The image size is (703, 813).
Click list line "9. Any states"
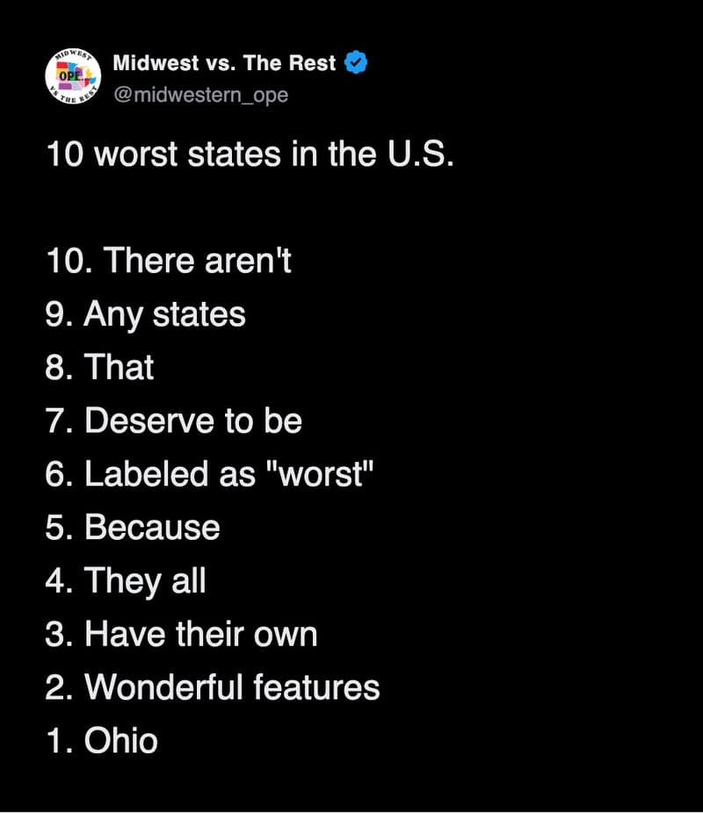coord(146,314)
